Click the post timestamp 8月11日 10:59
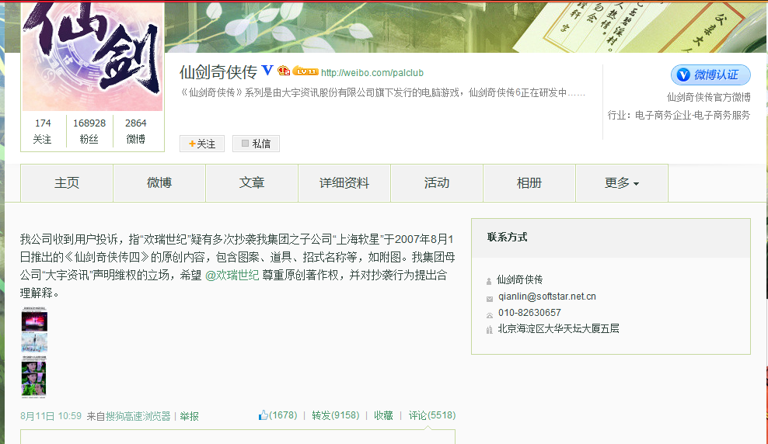 click(51, 416)
